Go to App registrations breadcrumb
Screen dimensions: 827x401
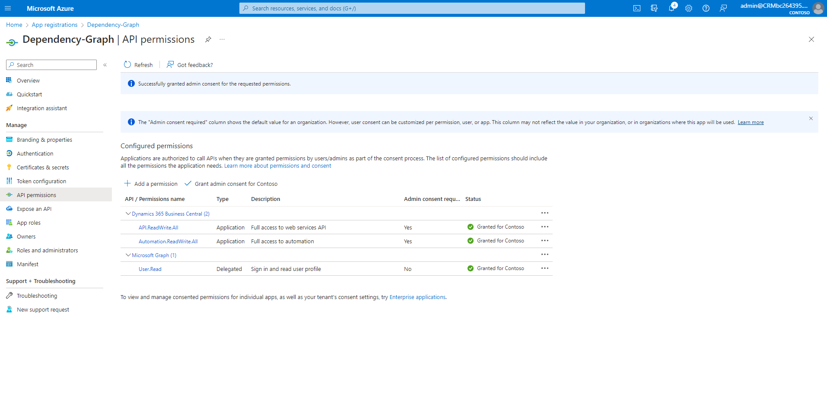pyautogui.click(x=54, y=25)
